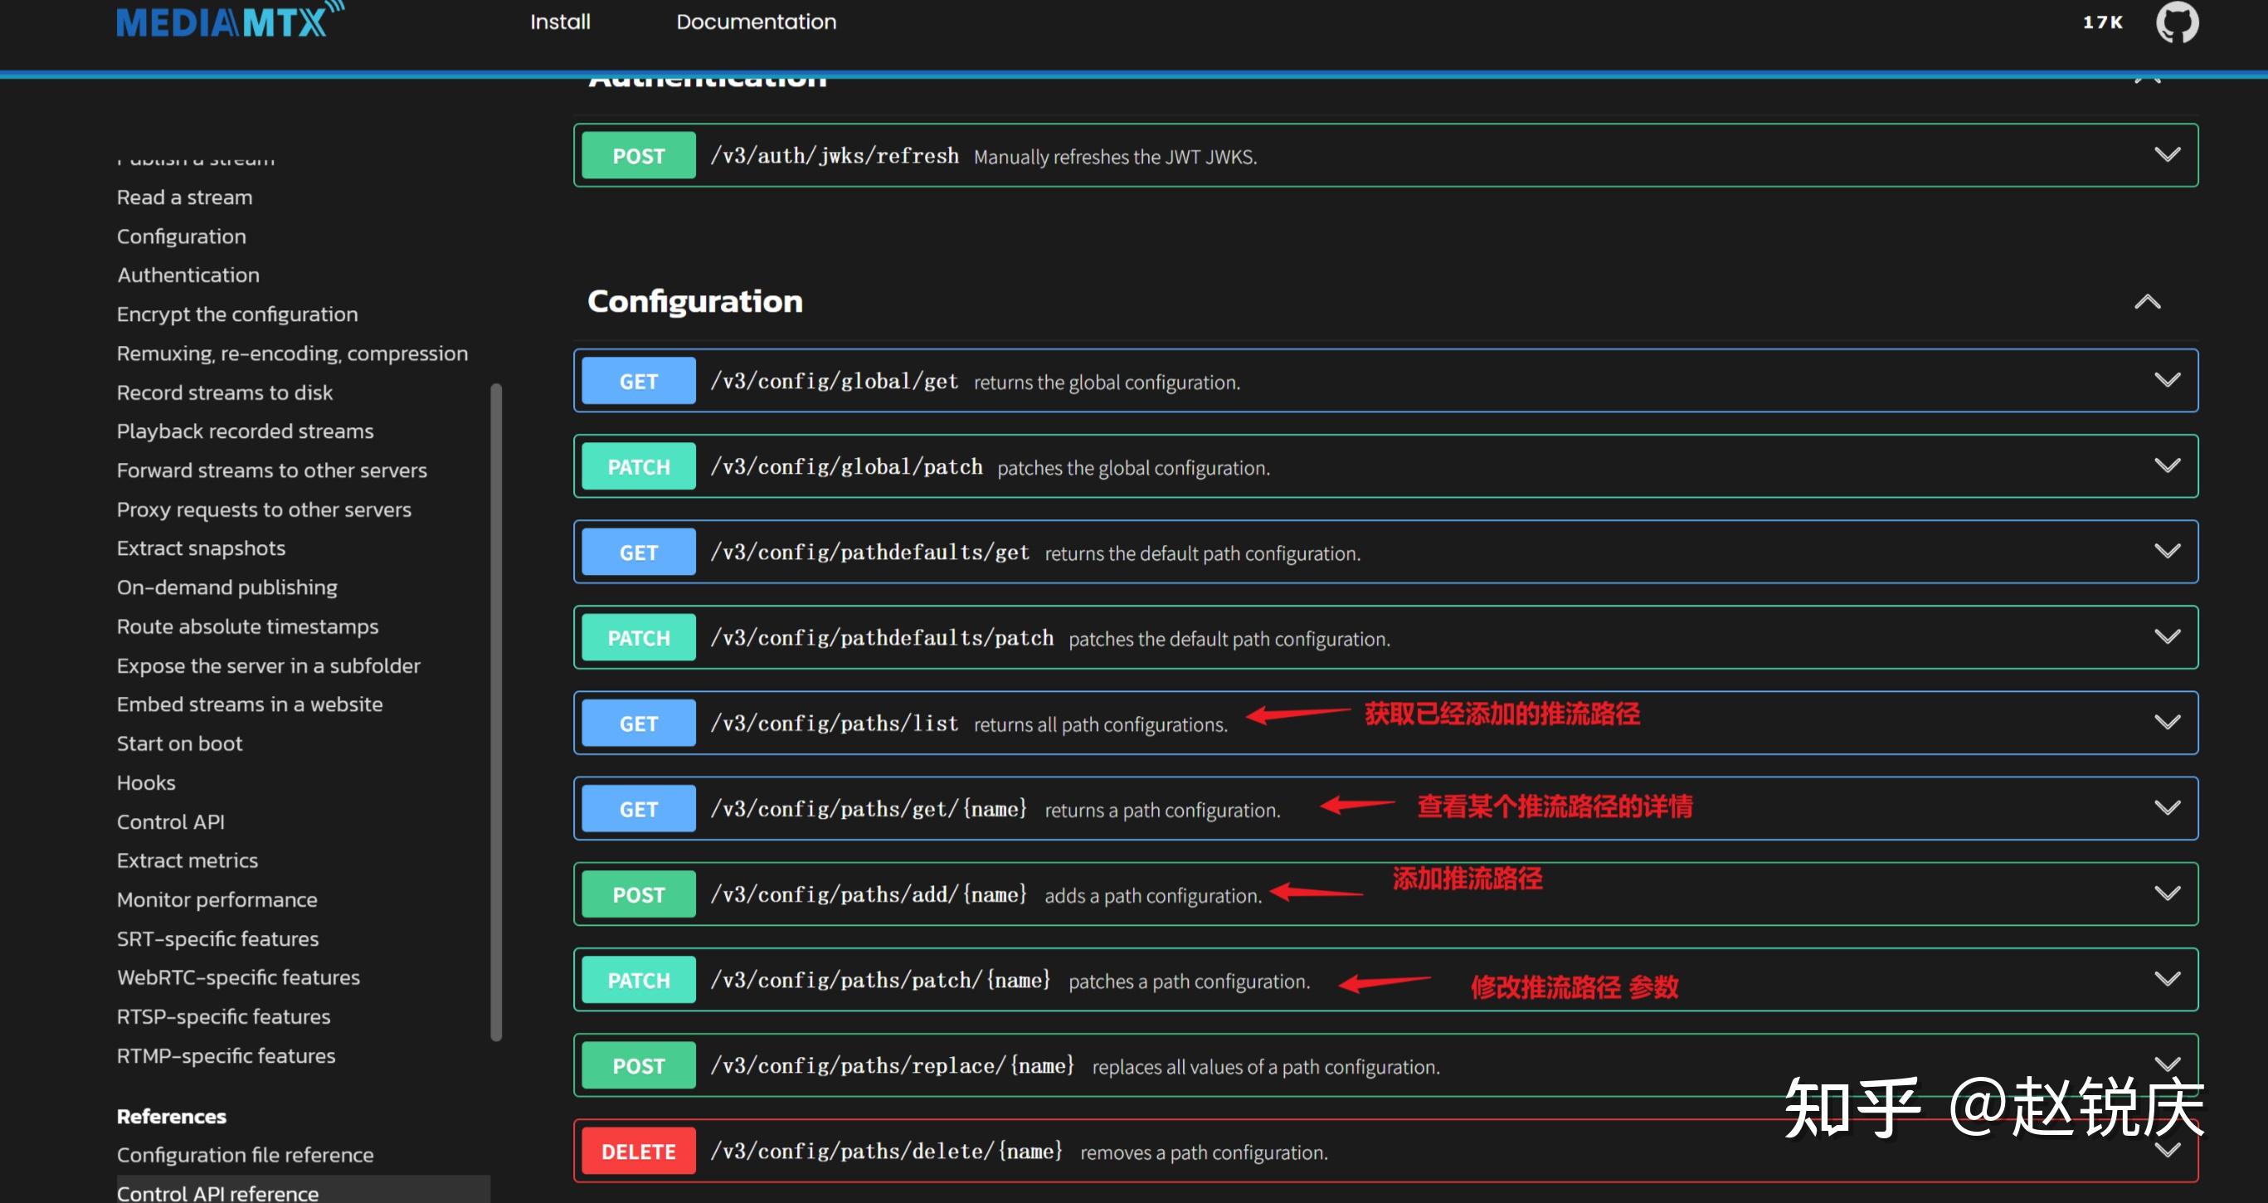Screen dimensions: 2268x1203
Task: Open Record streams to disk page
Action: [225, 392]
